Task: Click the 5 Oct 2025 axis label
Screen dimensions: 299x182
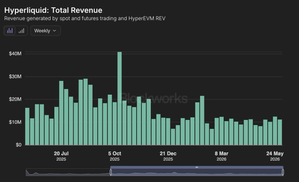Action: tap(115, 156)
